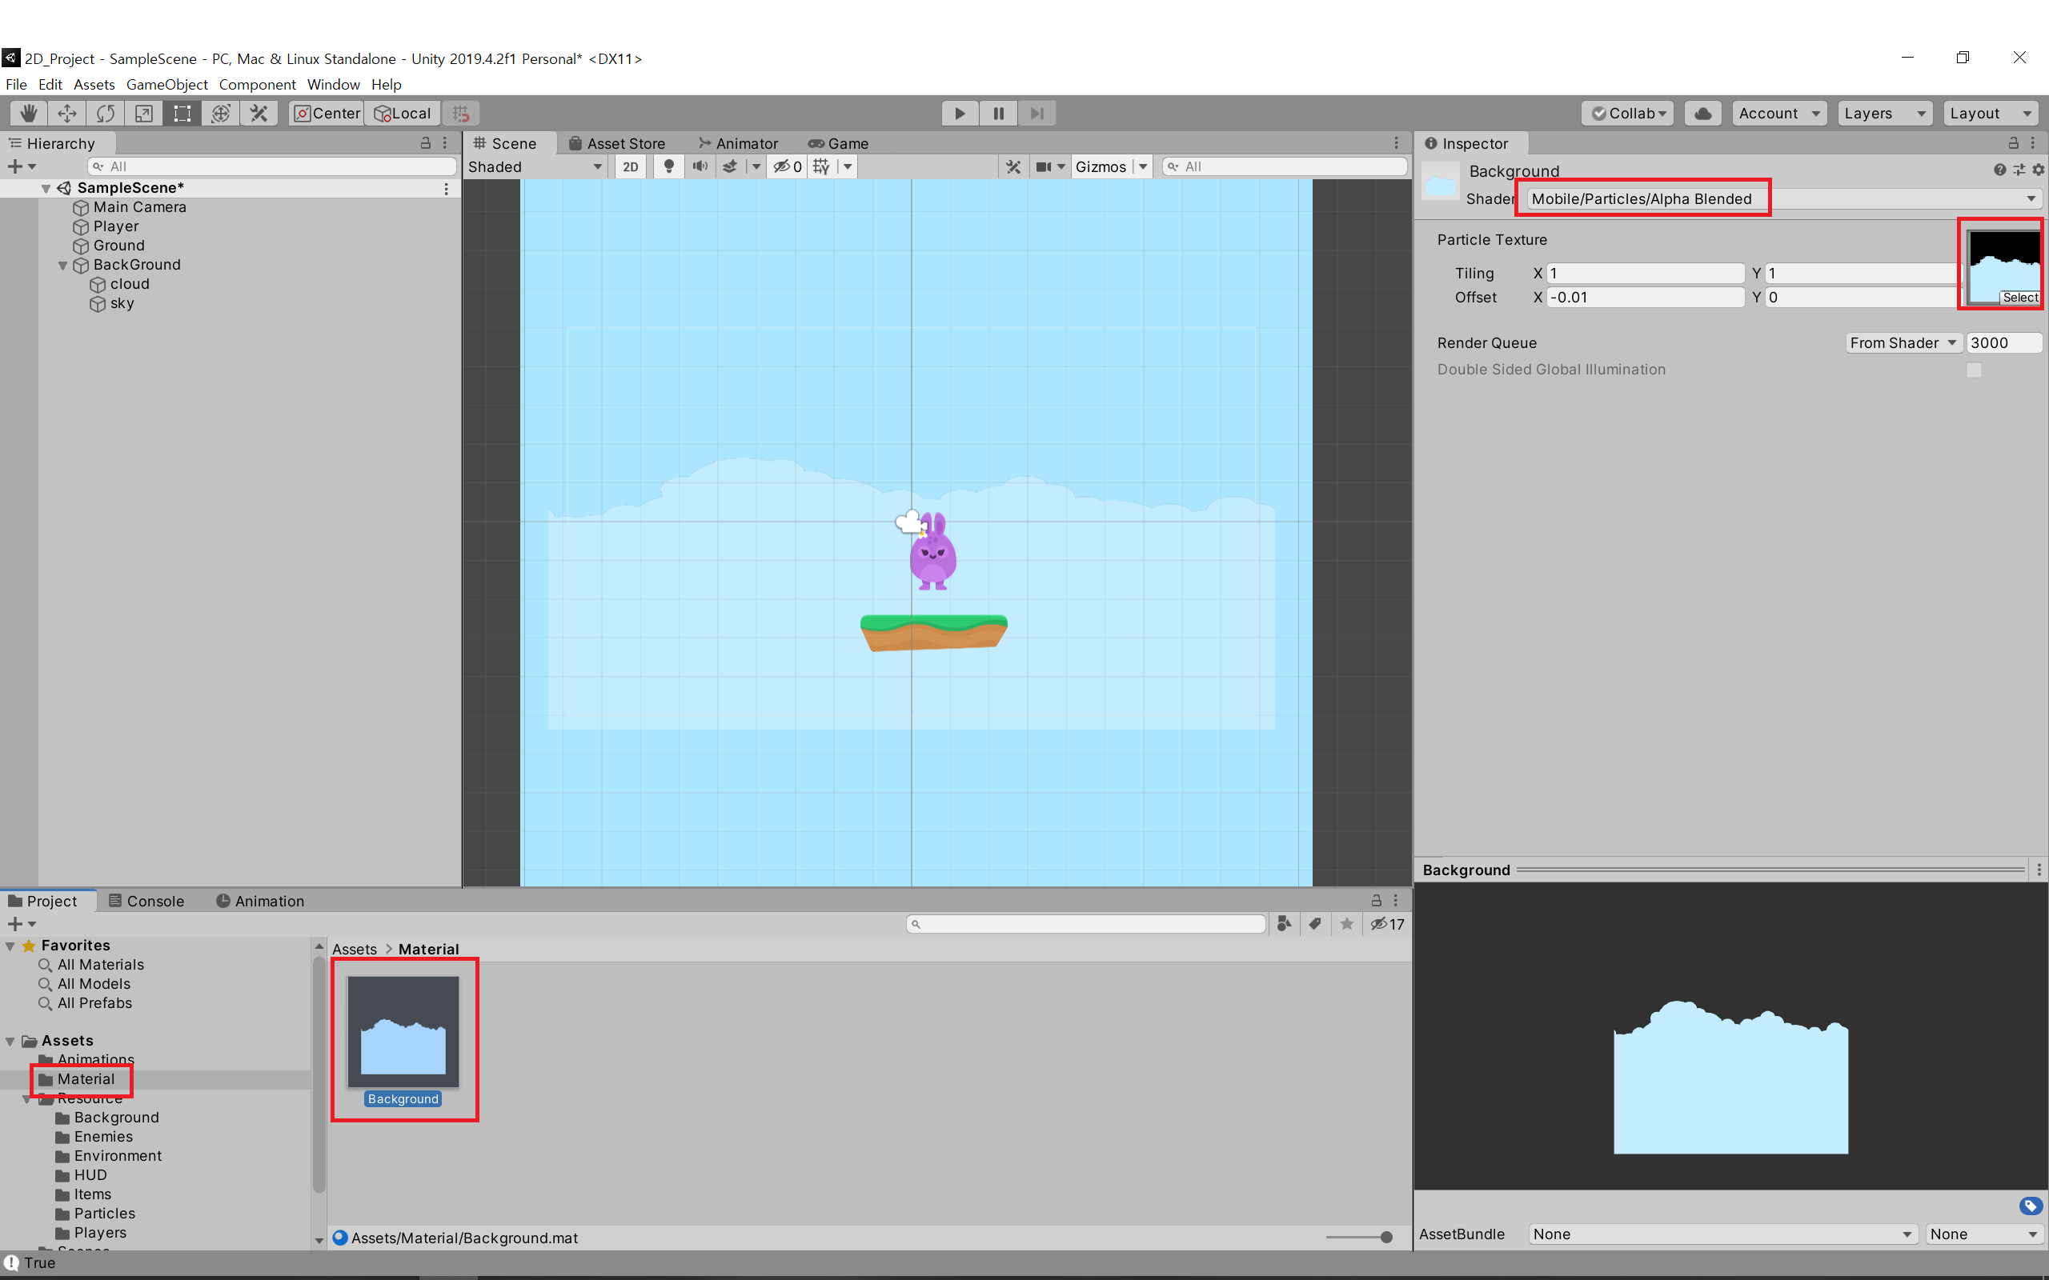Activate the Rect Transform tool
The height and width of the screenshot is (1280, 2049).
[x=182, y=114]
